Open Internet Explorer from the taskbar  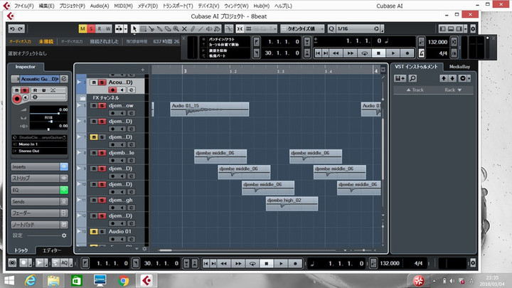[x=30, y=280]
